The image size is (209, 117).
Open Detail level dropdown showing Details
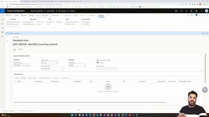click(77, 65)
